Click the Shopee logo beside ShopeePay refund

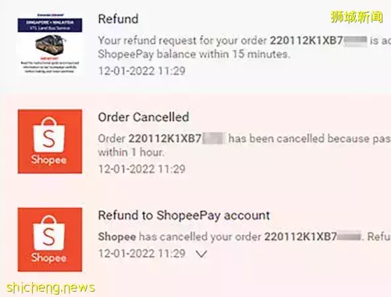click(50, 240)
